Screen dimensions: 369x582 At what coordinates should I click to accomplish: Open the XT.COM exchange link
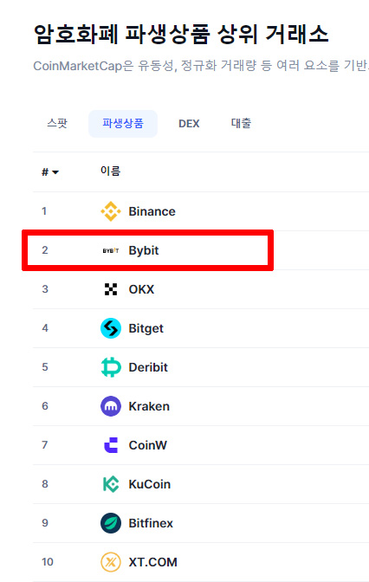click(153, 562)
